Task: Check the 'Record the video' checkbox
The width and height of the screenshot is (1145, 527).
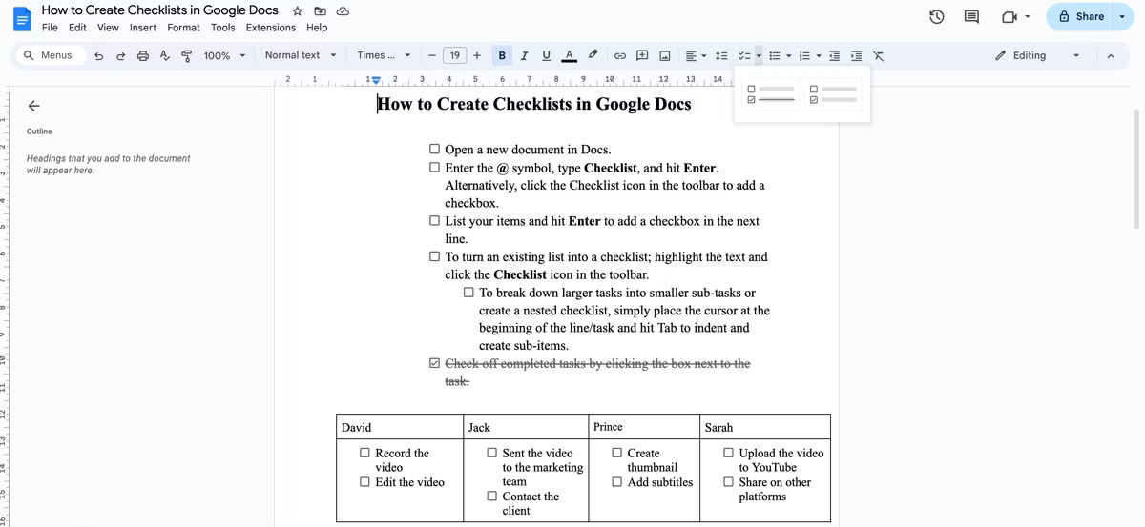Action: [364, 453]
